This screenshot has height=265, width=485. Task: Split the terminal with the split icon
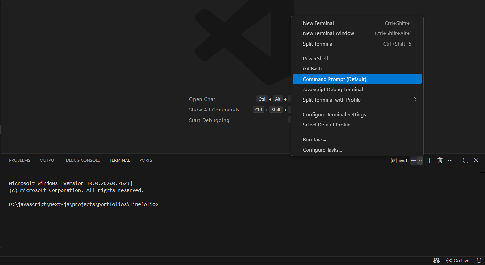[x=430, y=161]
